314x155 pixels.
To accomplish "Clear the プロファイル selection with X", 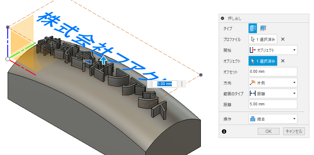I will coord(282,39).
